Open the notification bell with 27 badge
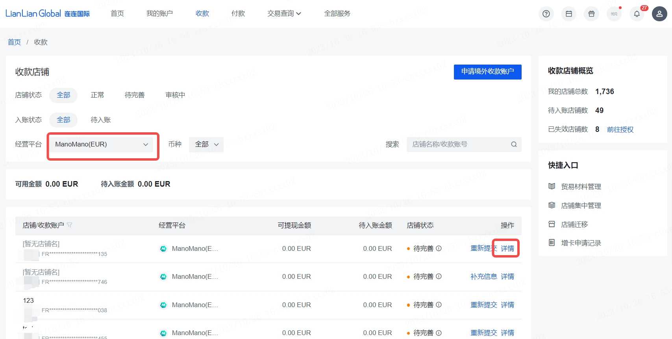The height and width of the screenshot is (339, 672). coord(637,14)
